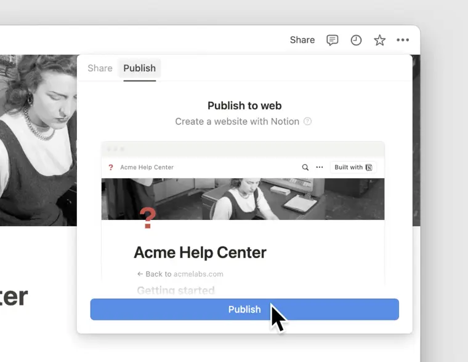Image resolution: width=468 pixels, height=362 pixels.
Task: Click the large red question mark page icon
Action: [148, 218]
